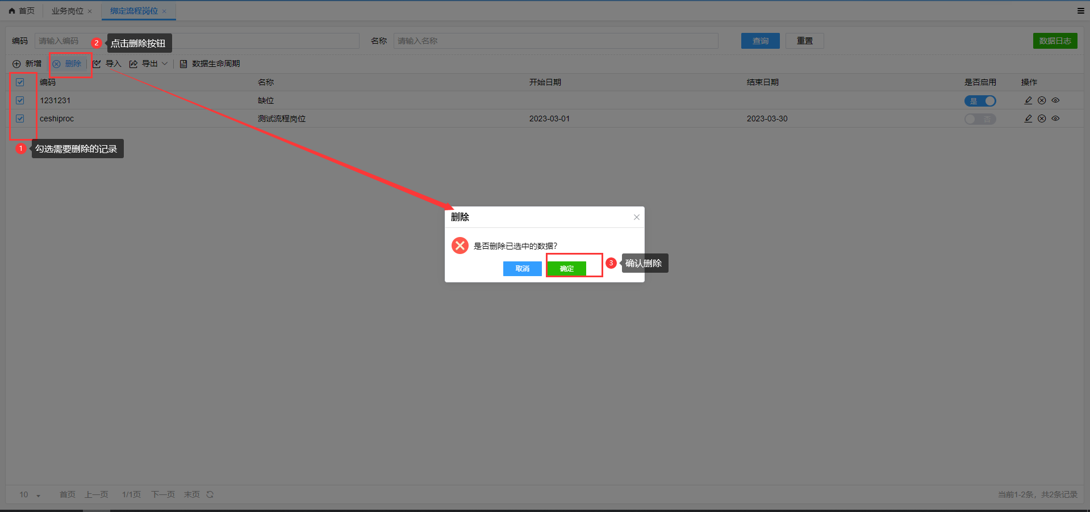The width and height of the screenshot is (1090, 512).
Task: Toggle 是否启用 switch for row 1231231
Action: 980,101
